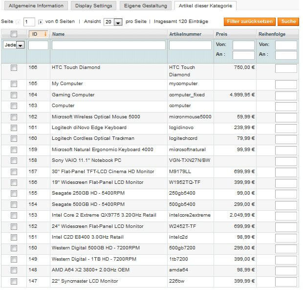
Task: Click the ID value 158
Action: [33, 160]
